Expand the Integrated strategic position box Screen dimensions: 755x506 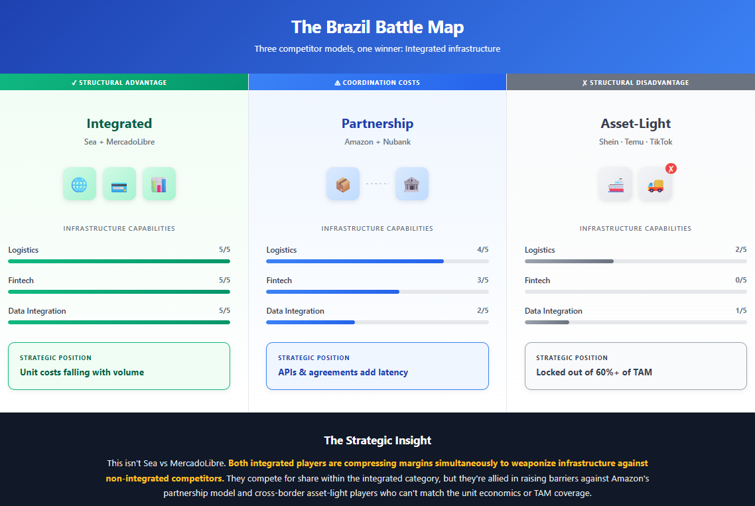(119, 365)
